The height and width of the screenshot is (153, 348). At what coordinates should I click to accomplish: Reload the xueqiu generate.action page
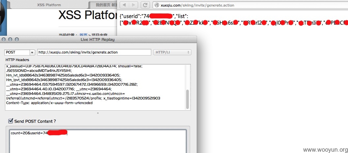point(145,5)
